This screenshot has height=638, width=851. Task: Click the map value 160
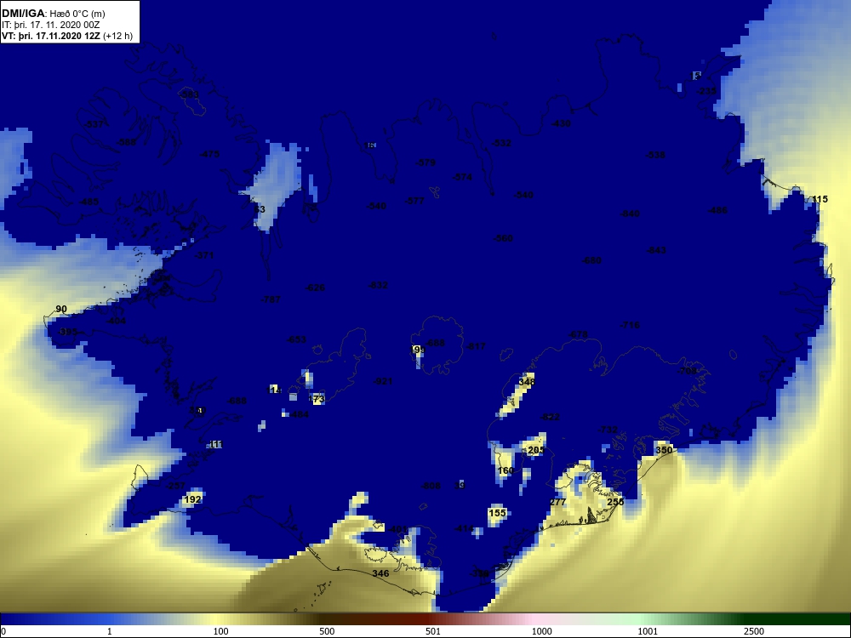505,470
